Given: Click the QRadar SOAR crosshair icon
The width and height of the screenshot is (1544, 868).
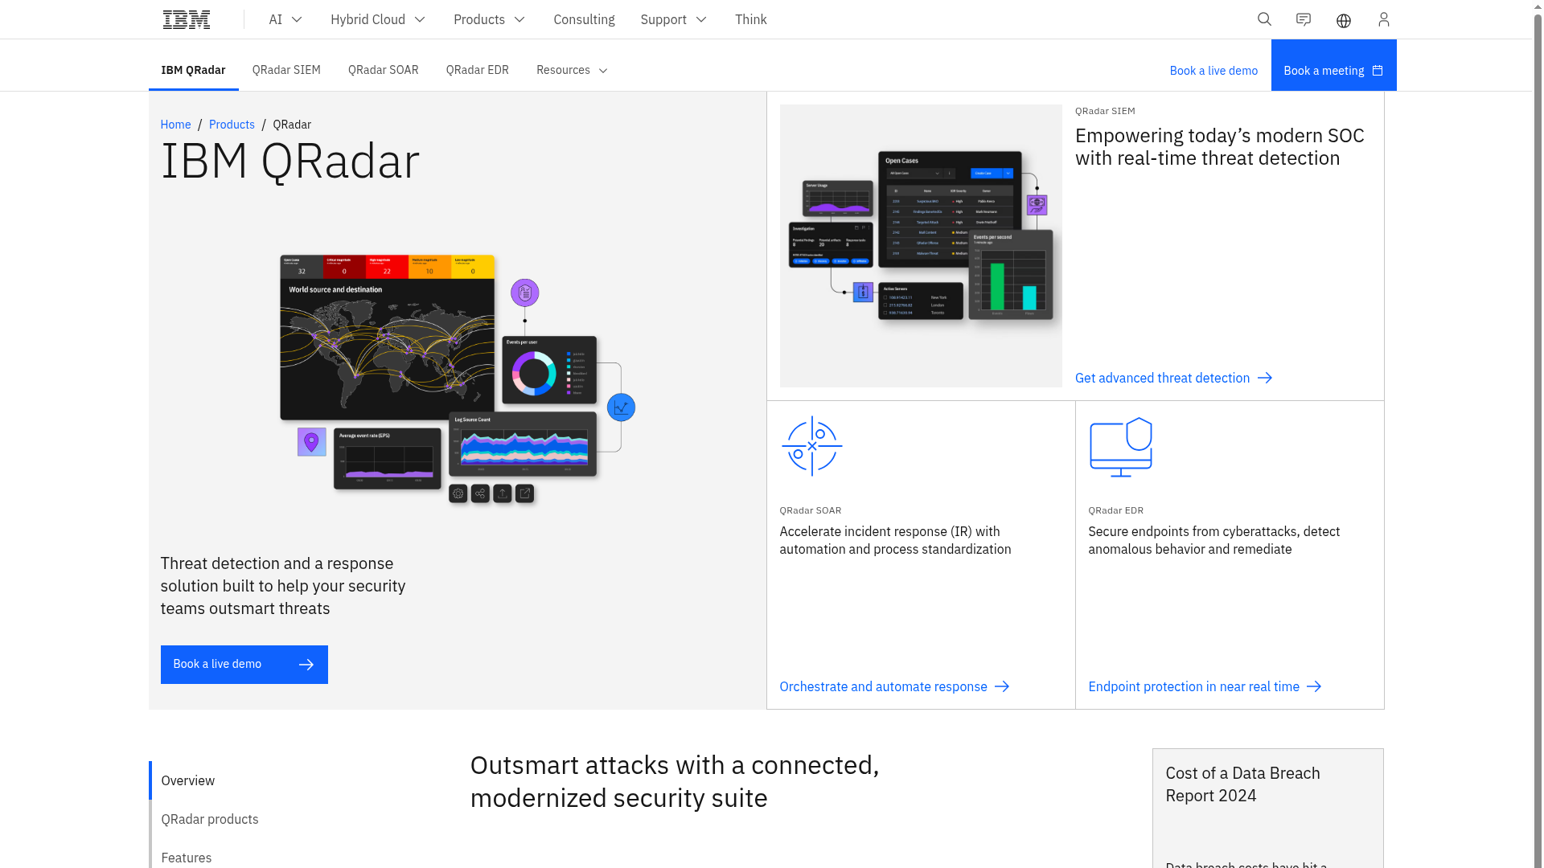Looking at the screenshot, I should 812,446.
